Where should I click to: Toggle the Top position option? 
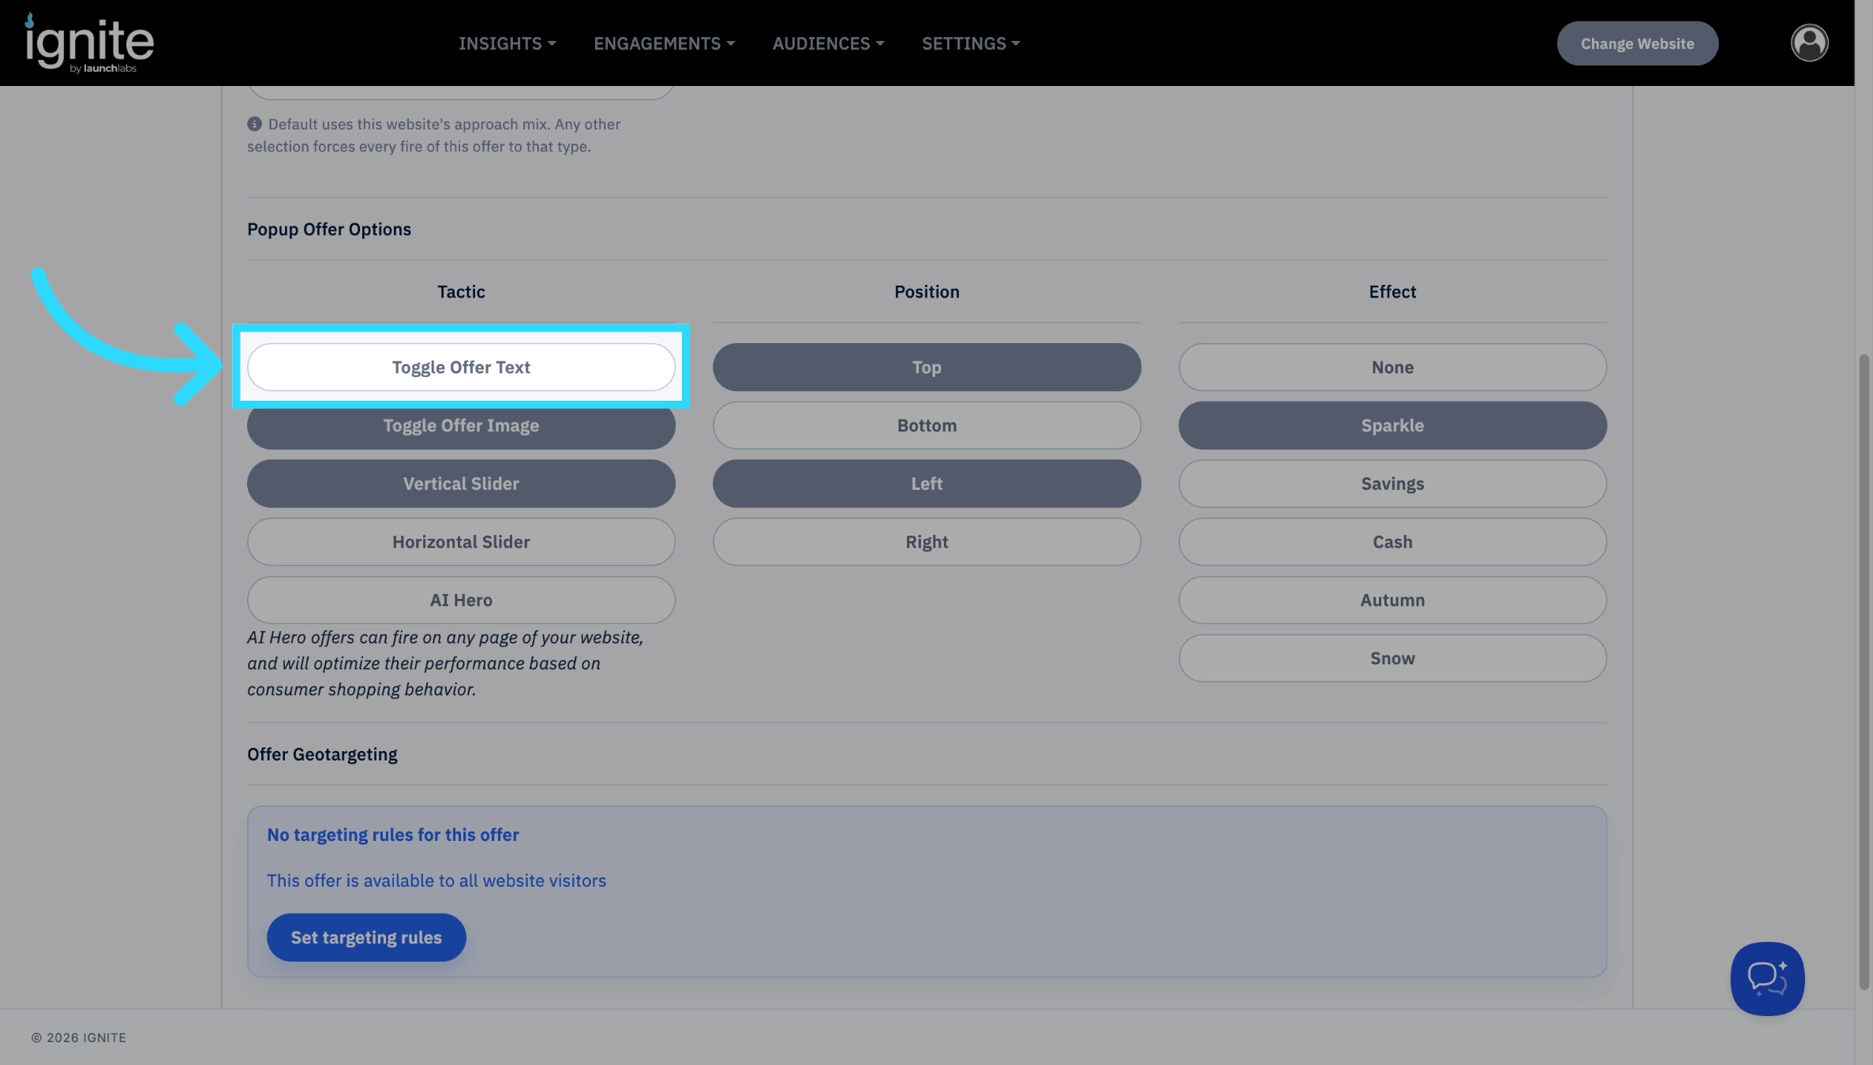tap(927, 367)
